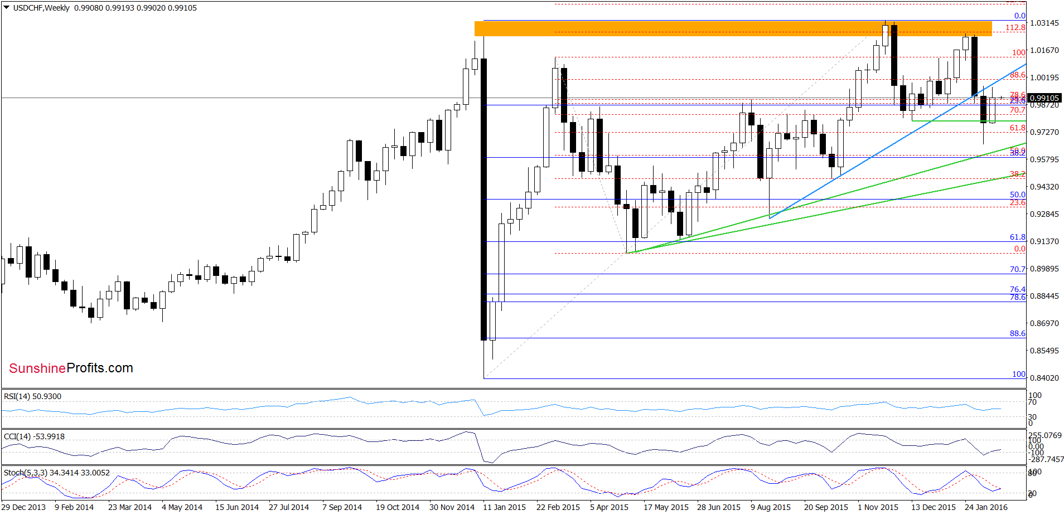Click the 0.92845 price axis label

(x=1044, y=214)
